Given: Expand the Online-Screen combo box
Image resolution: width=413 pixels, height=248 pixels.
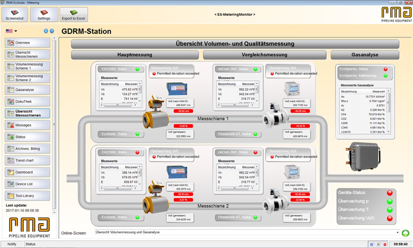Looking at the screenshot, I should click(x=398, y=232).
